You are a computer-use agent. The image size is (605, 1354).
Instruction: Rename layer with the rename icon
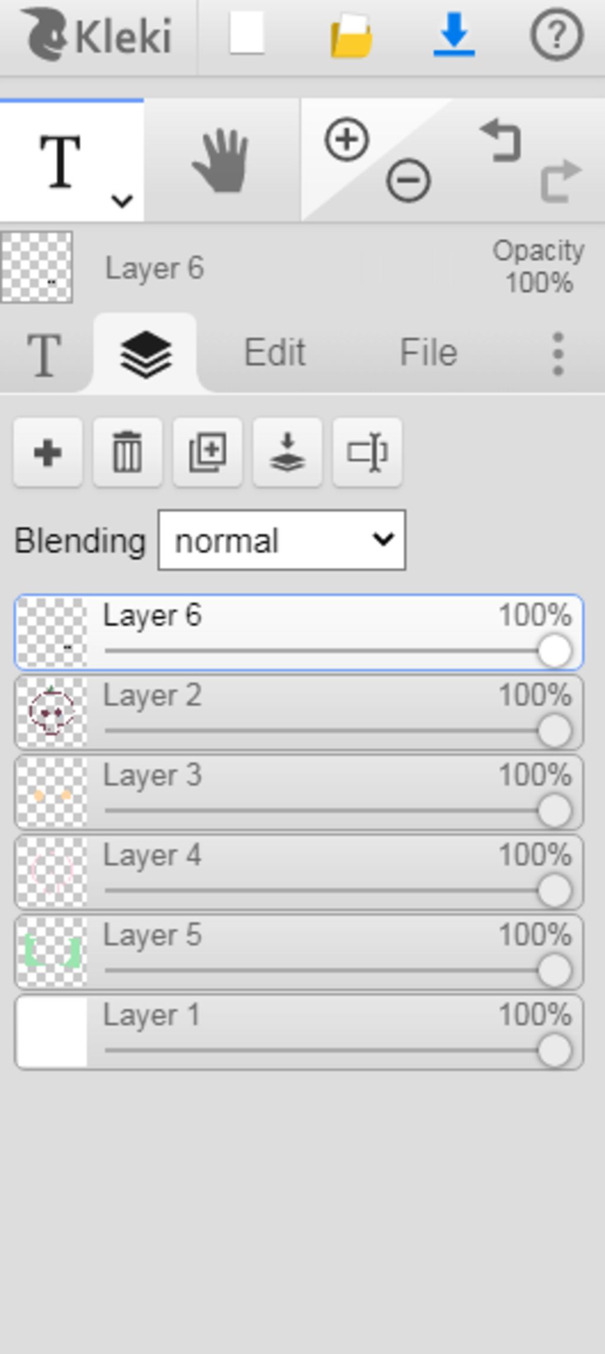(x=367, y=453)
